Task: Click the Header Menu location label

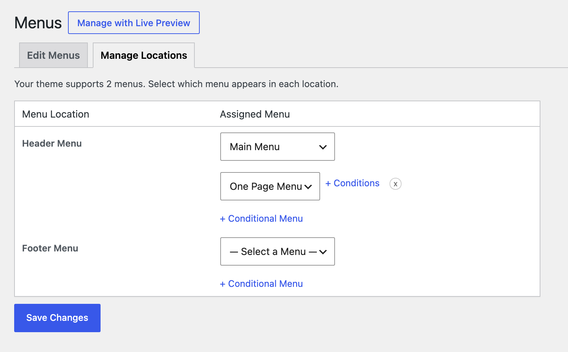Action: point(52,143)
